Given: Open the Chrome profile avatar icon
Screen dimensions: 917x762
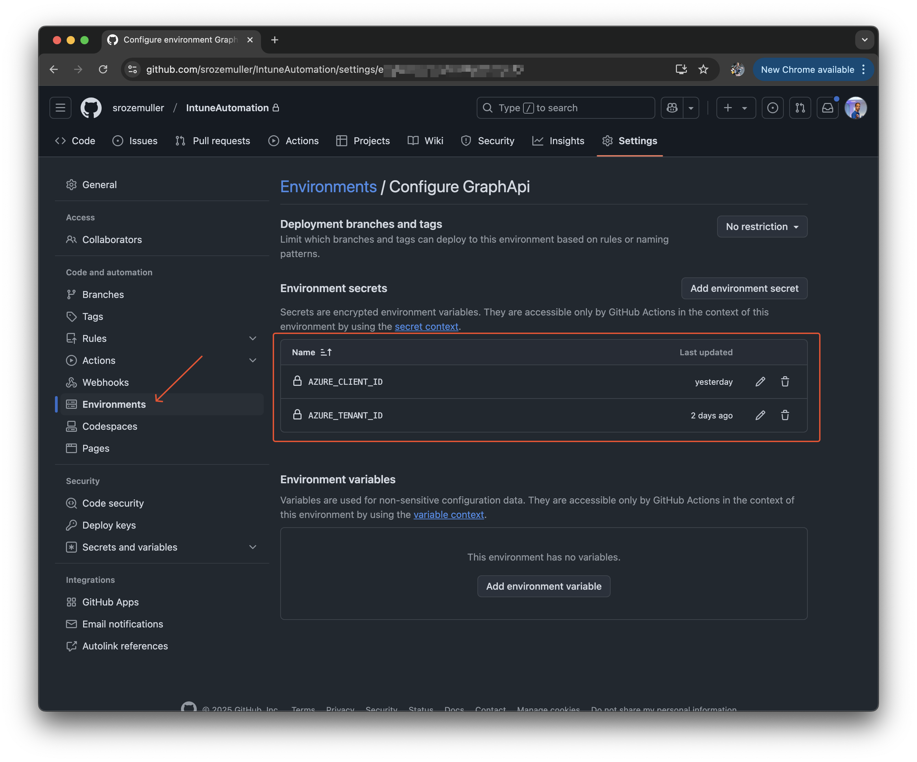Looking at the screenshot, I should 737,69.
